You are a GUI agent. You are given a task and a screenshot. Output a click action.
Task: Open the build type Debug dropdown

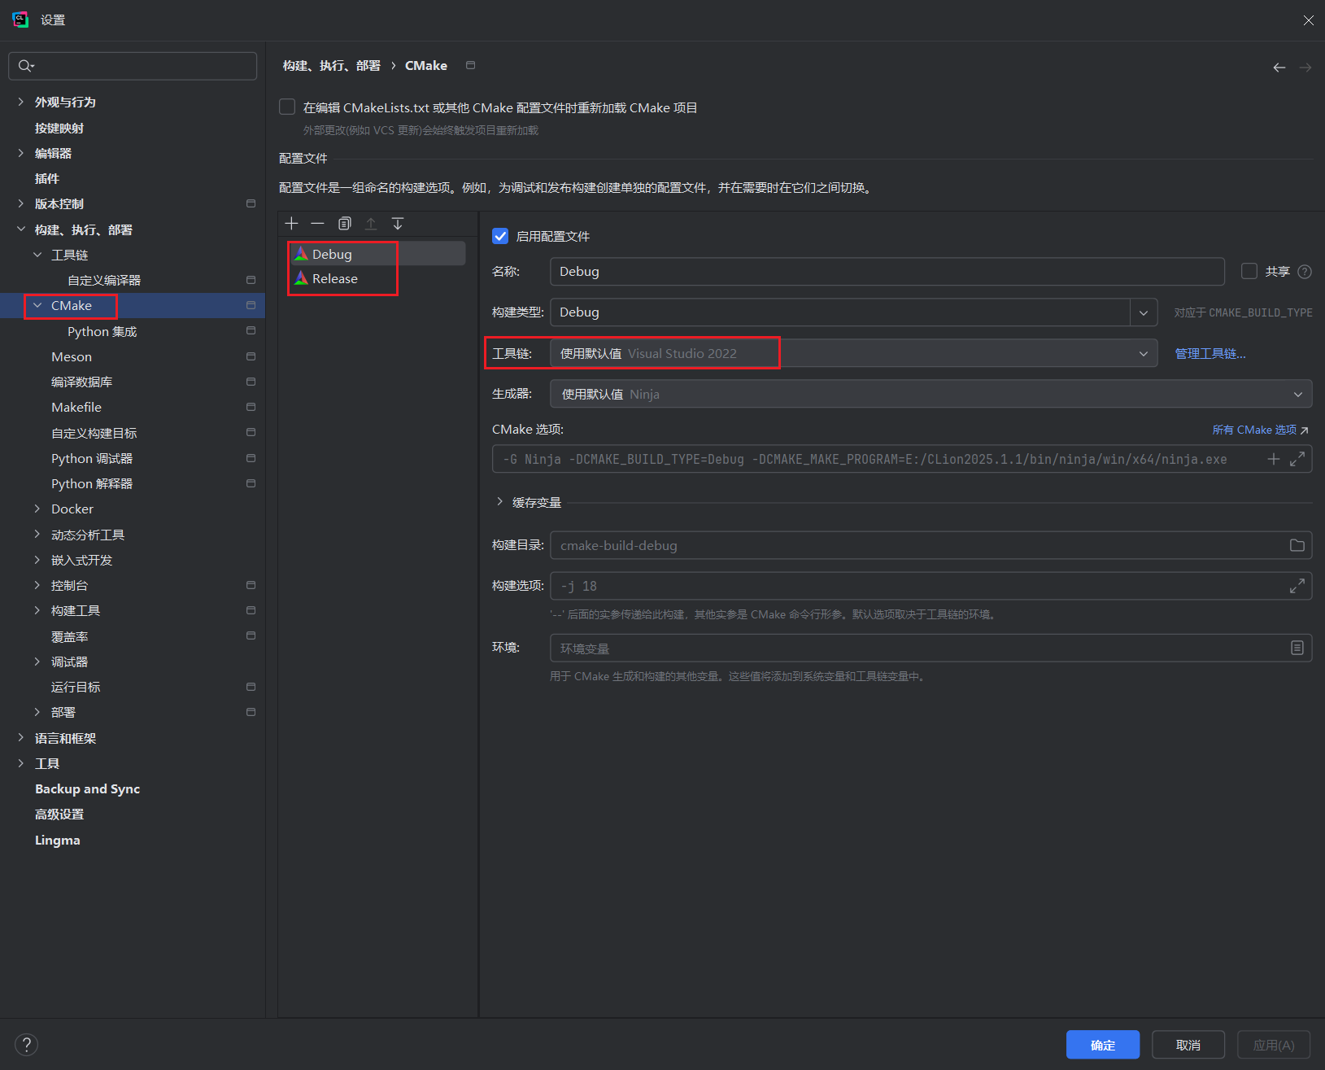click(1143, 312)
